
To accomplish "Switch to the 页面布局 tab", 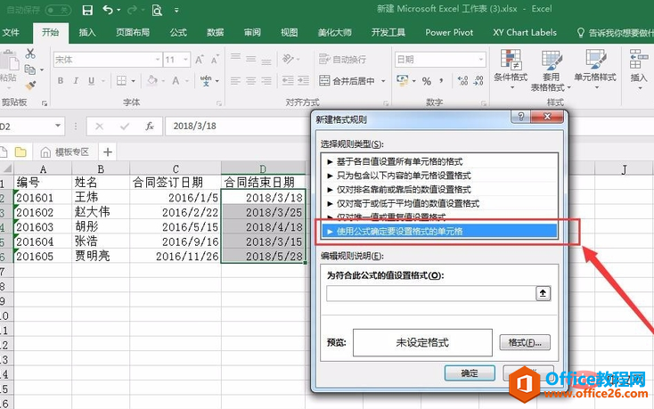I will (x=133, y=32).
